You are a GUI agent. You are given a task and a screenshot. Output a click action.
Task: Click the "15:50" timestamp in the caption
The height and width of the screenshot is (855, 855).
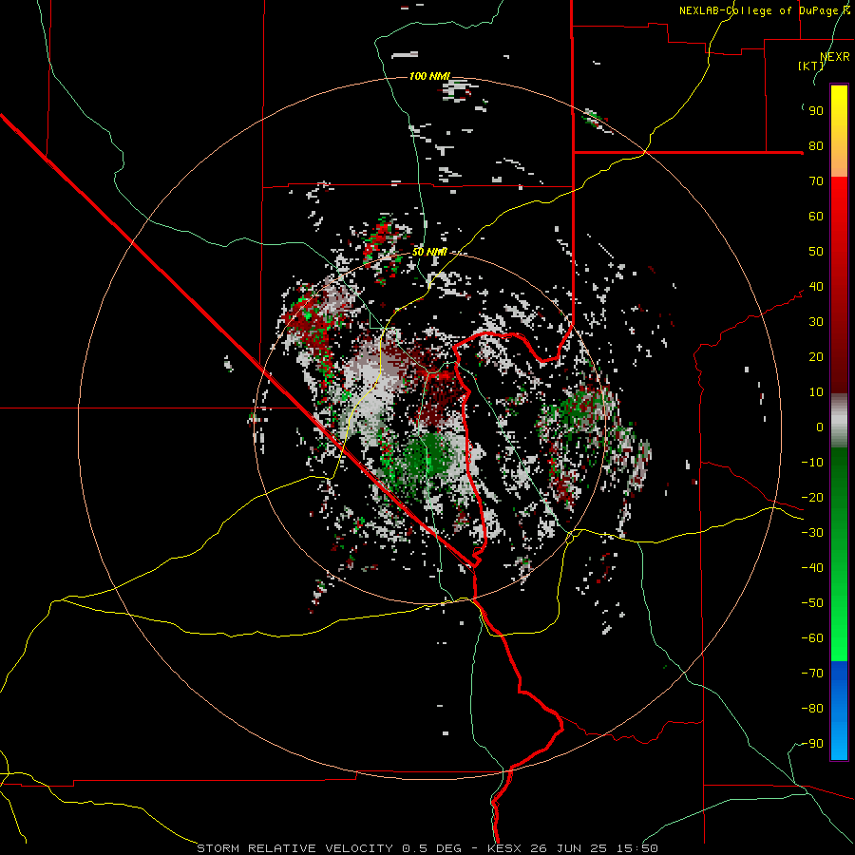(x=639, y=848)
